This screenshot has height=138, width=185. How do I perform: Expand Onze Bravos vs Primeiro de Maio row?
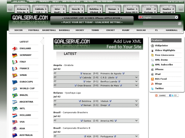(136, 86)
